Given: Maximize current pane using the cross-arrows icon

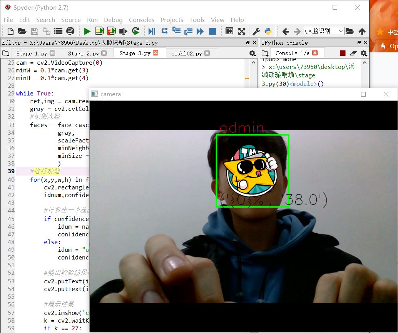Looking at the screenshot, I should [x=242, y=32].
